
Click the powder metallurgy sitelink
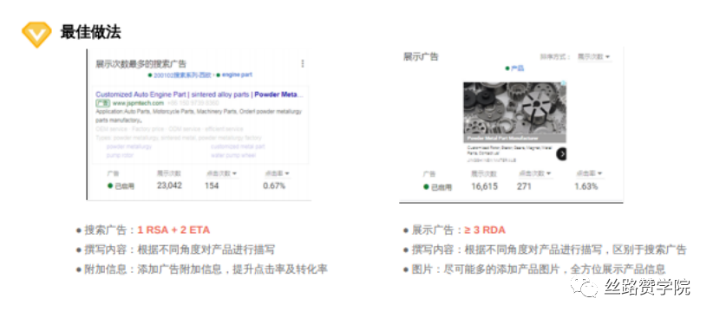coord(129,146)
